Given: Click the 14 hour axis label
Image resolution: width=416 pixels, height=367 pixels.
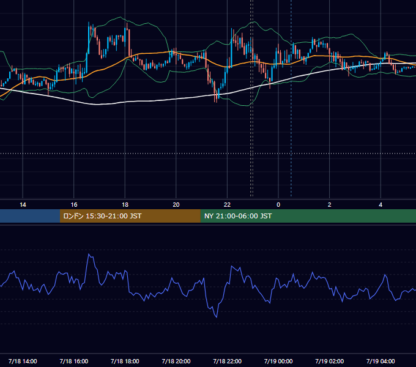Looking at the screenshot, I should 23,205.
